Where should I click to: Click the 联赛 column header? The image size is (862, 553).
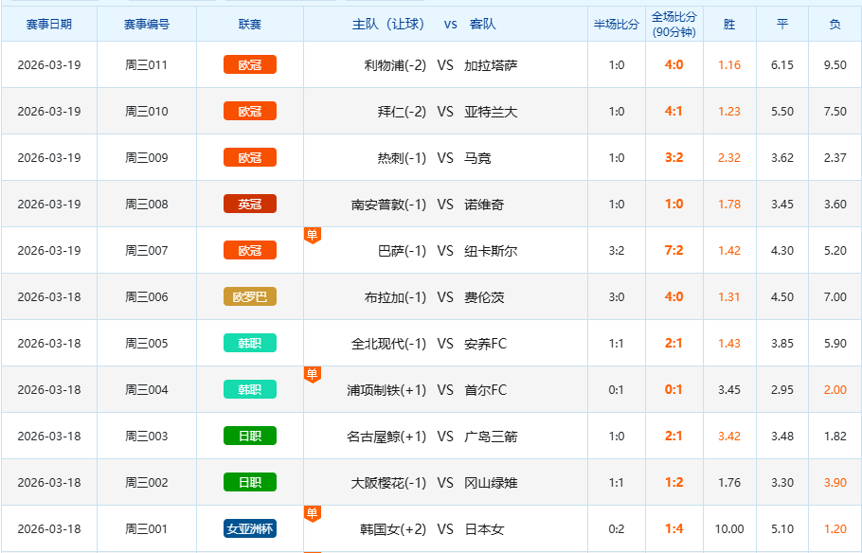[250, 24]
